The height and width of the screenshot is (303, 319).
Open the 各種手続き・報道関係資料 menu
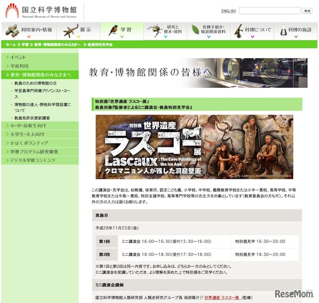tap(209, 31)
